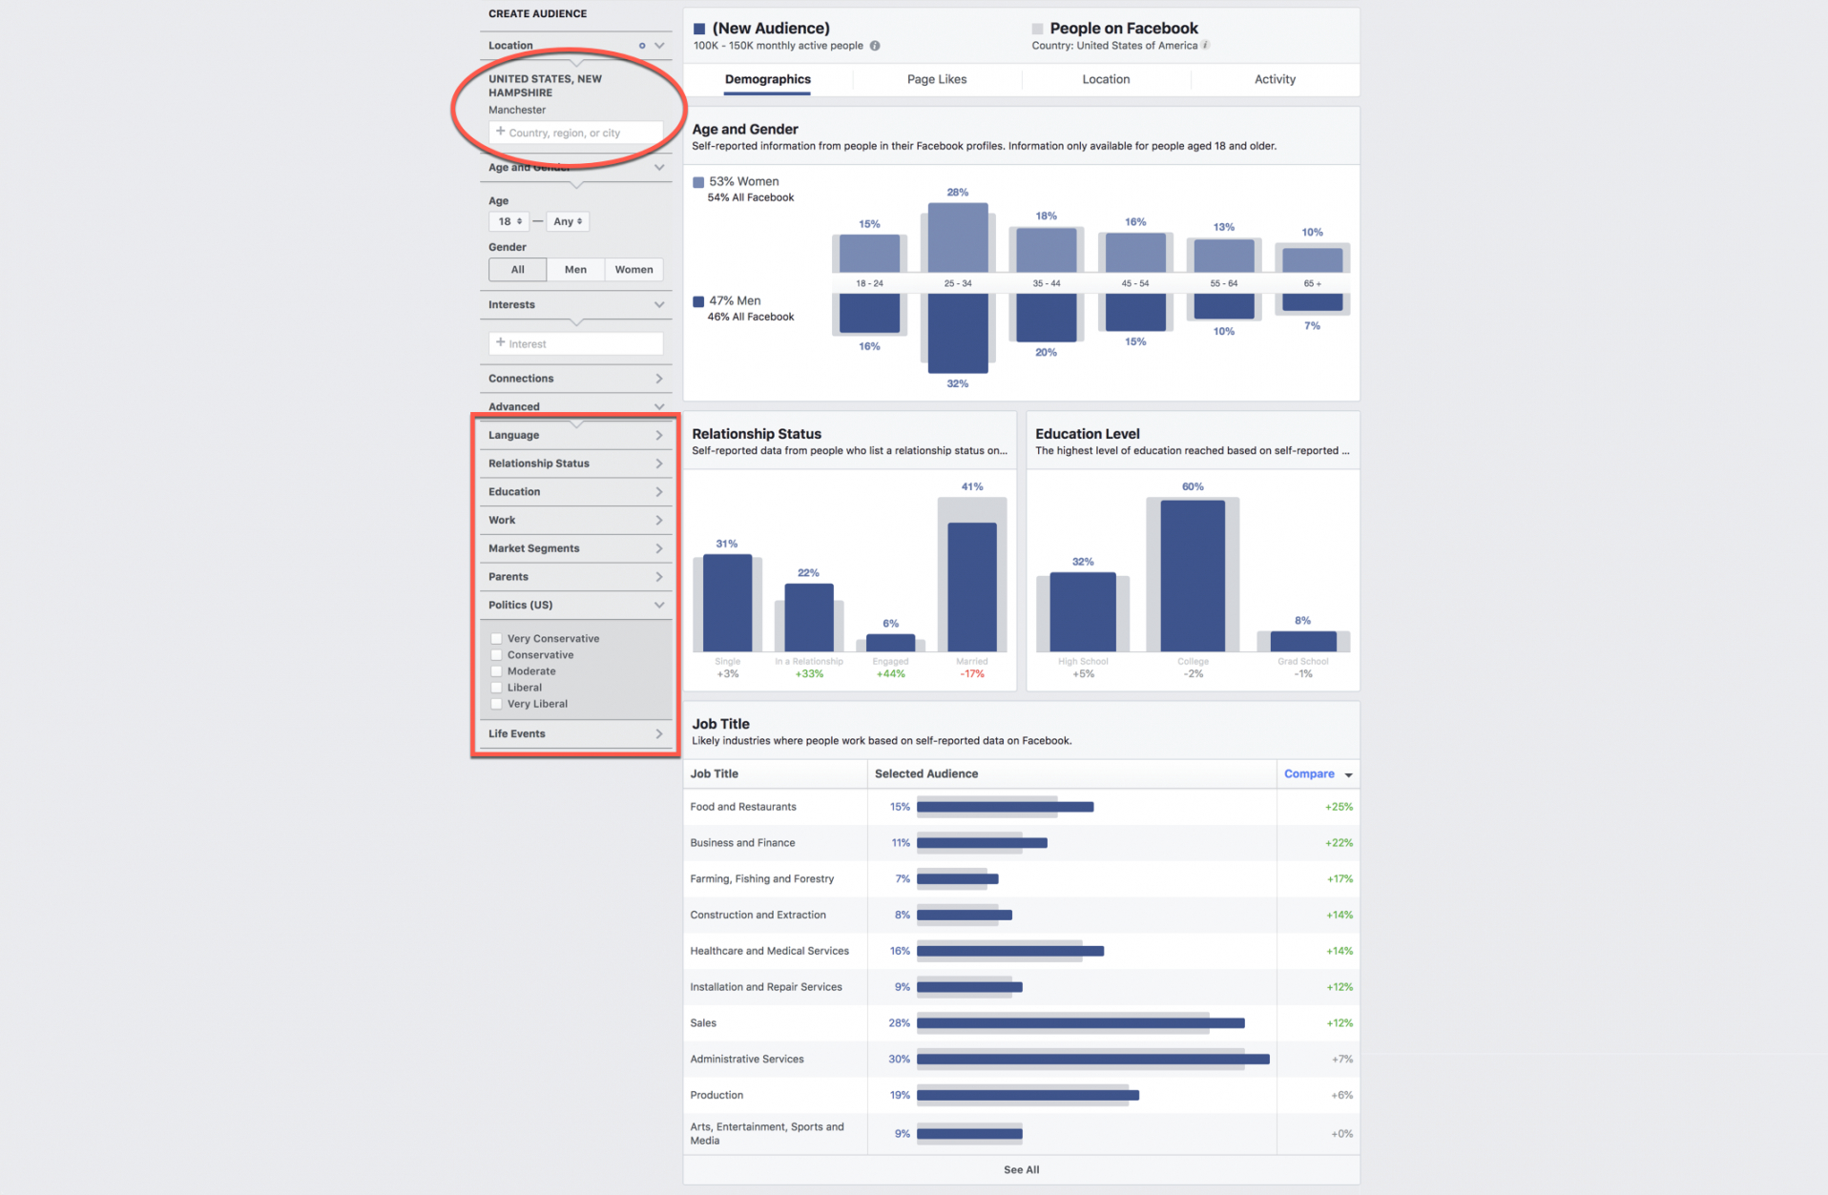
Task: Open the Activity tab
Action: point(1274,79)
